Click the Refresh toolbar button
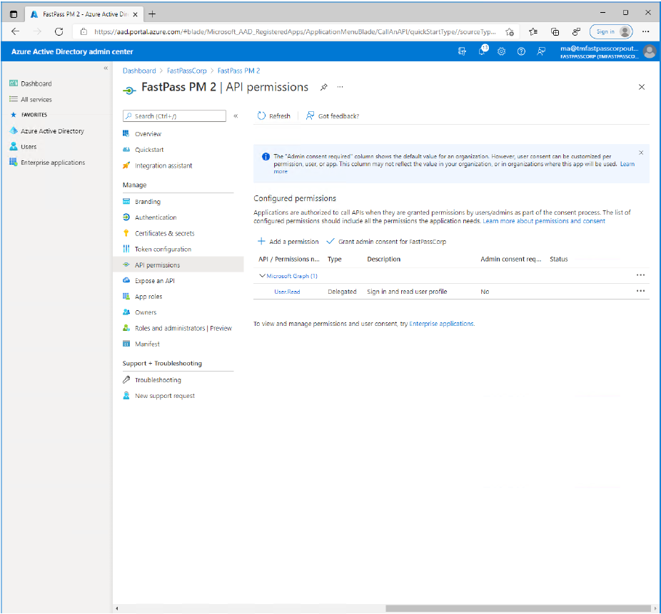 (x=274, y=116)
